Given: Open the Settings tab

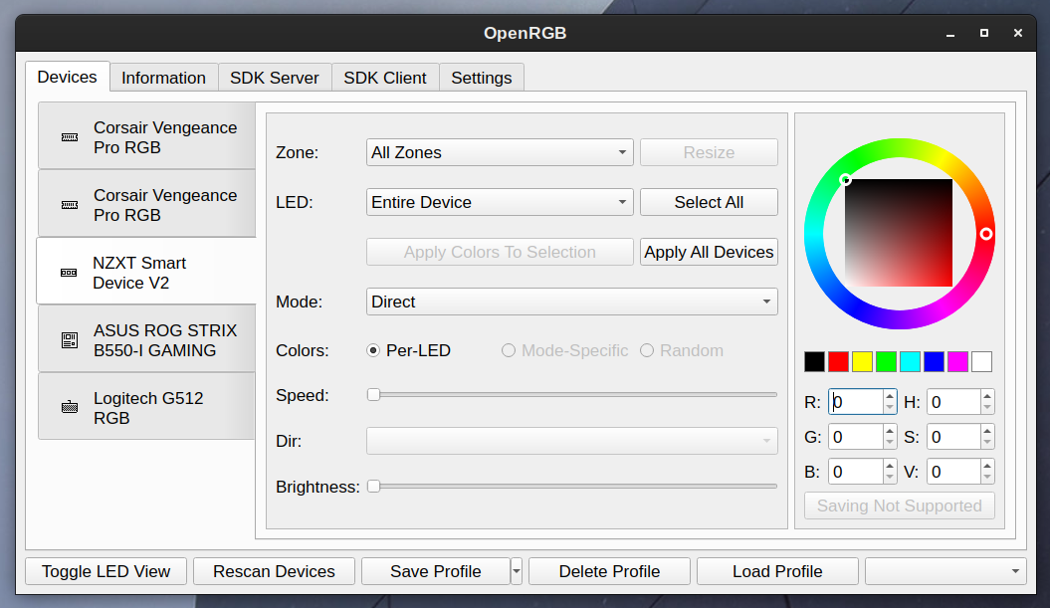Looking at the screenshot, I should coord(481,77).
